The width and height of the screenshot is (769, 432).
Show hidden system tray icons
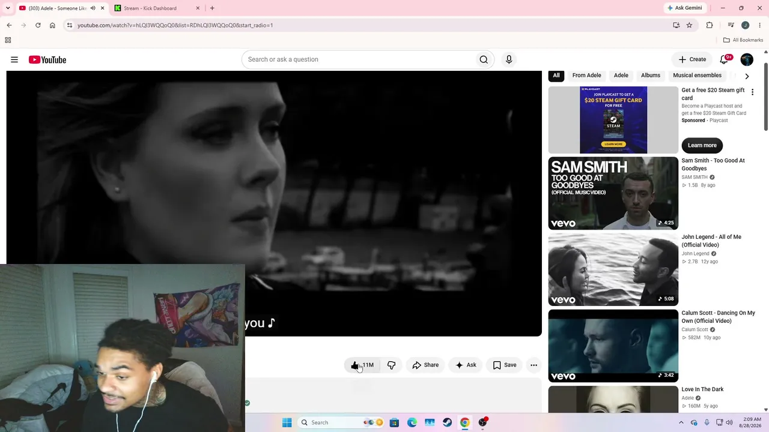coord(681,422)
